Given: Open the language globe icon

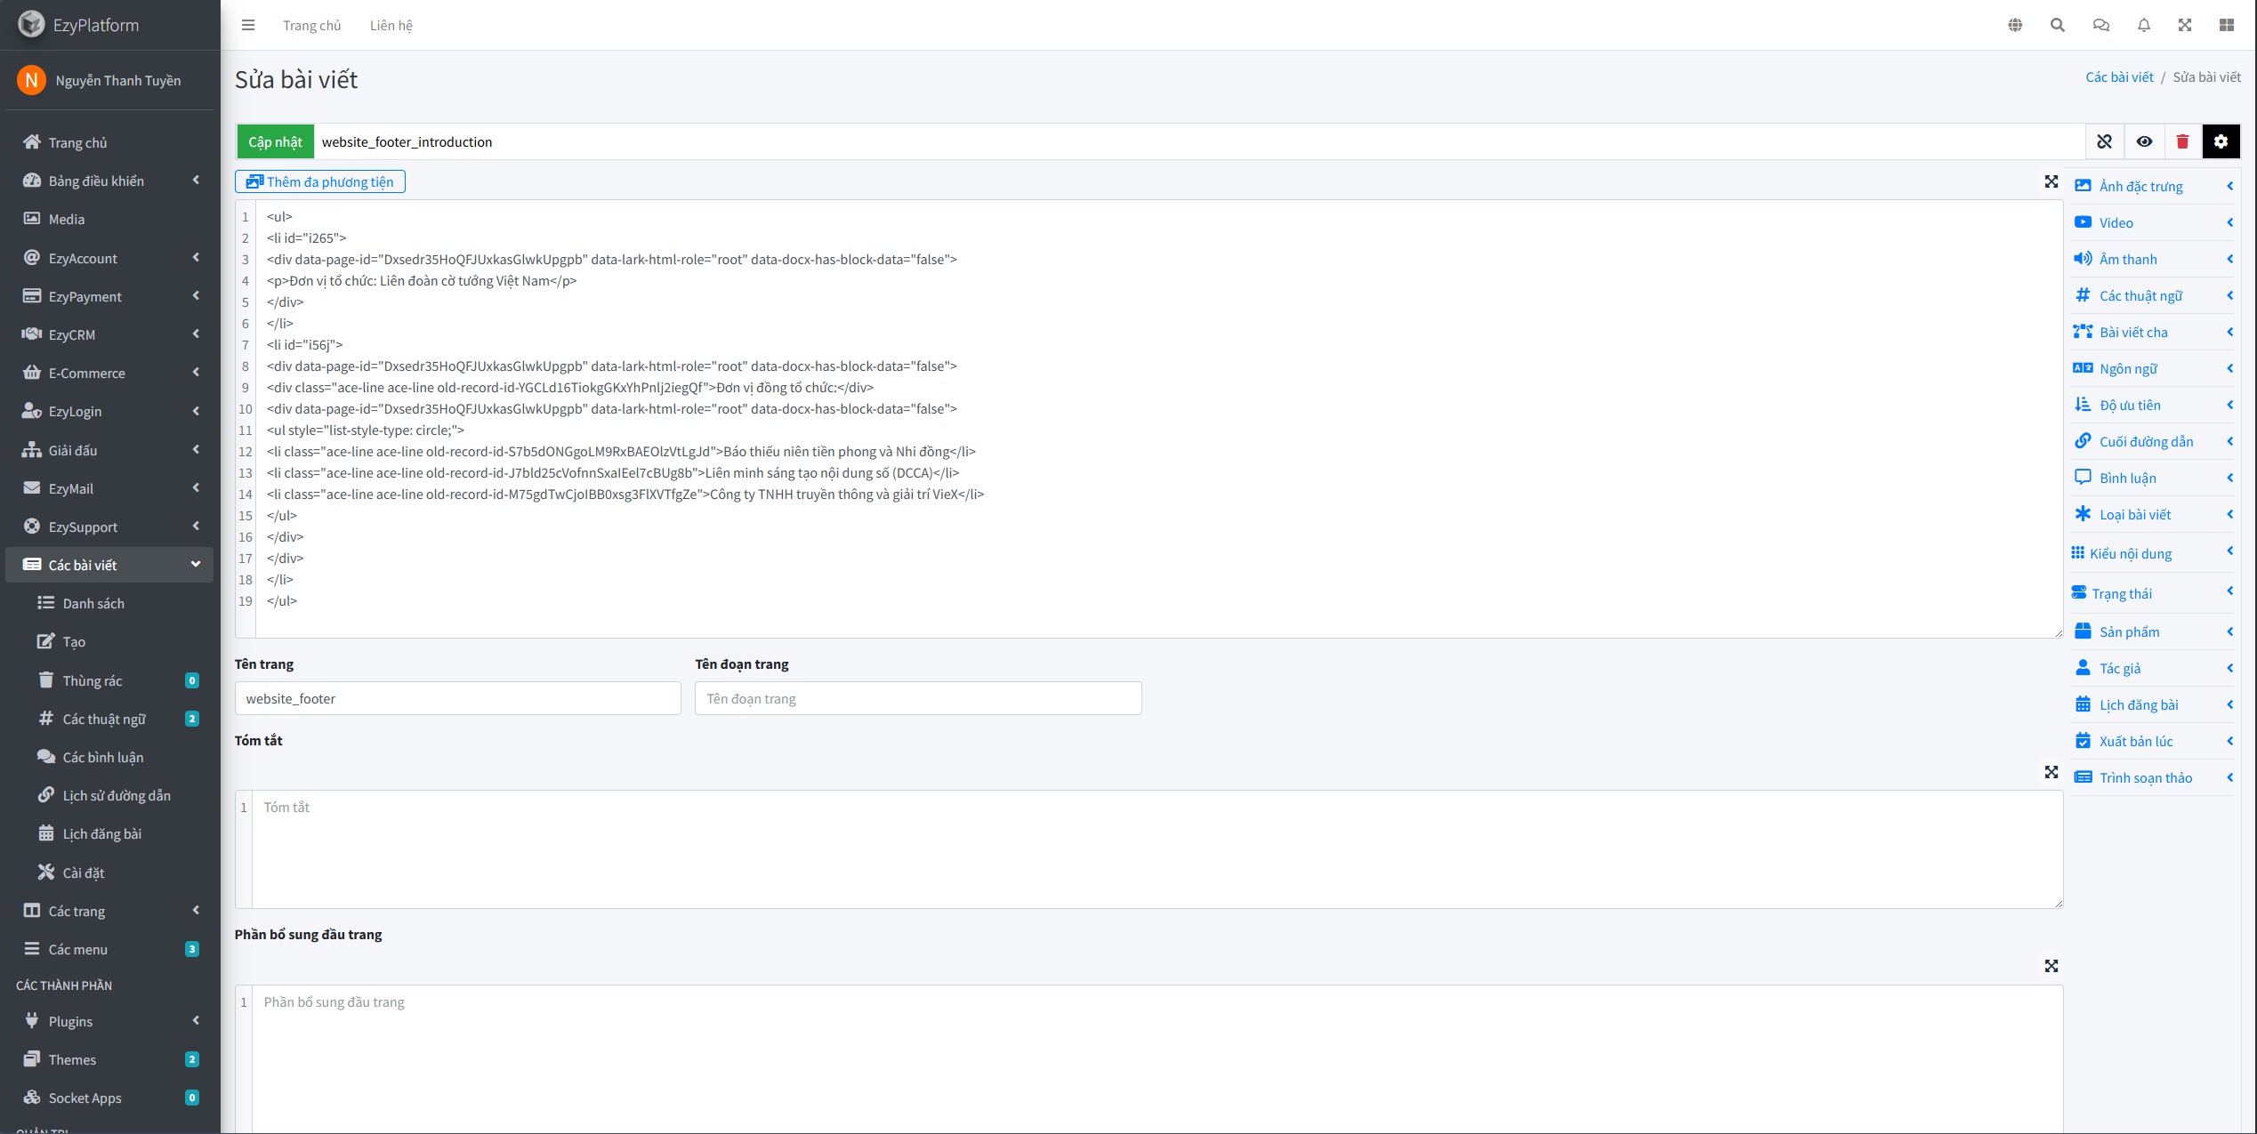Looking at the screenshot, I should tap(2015, 25).
